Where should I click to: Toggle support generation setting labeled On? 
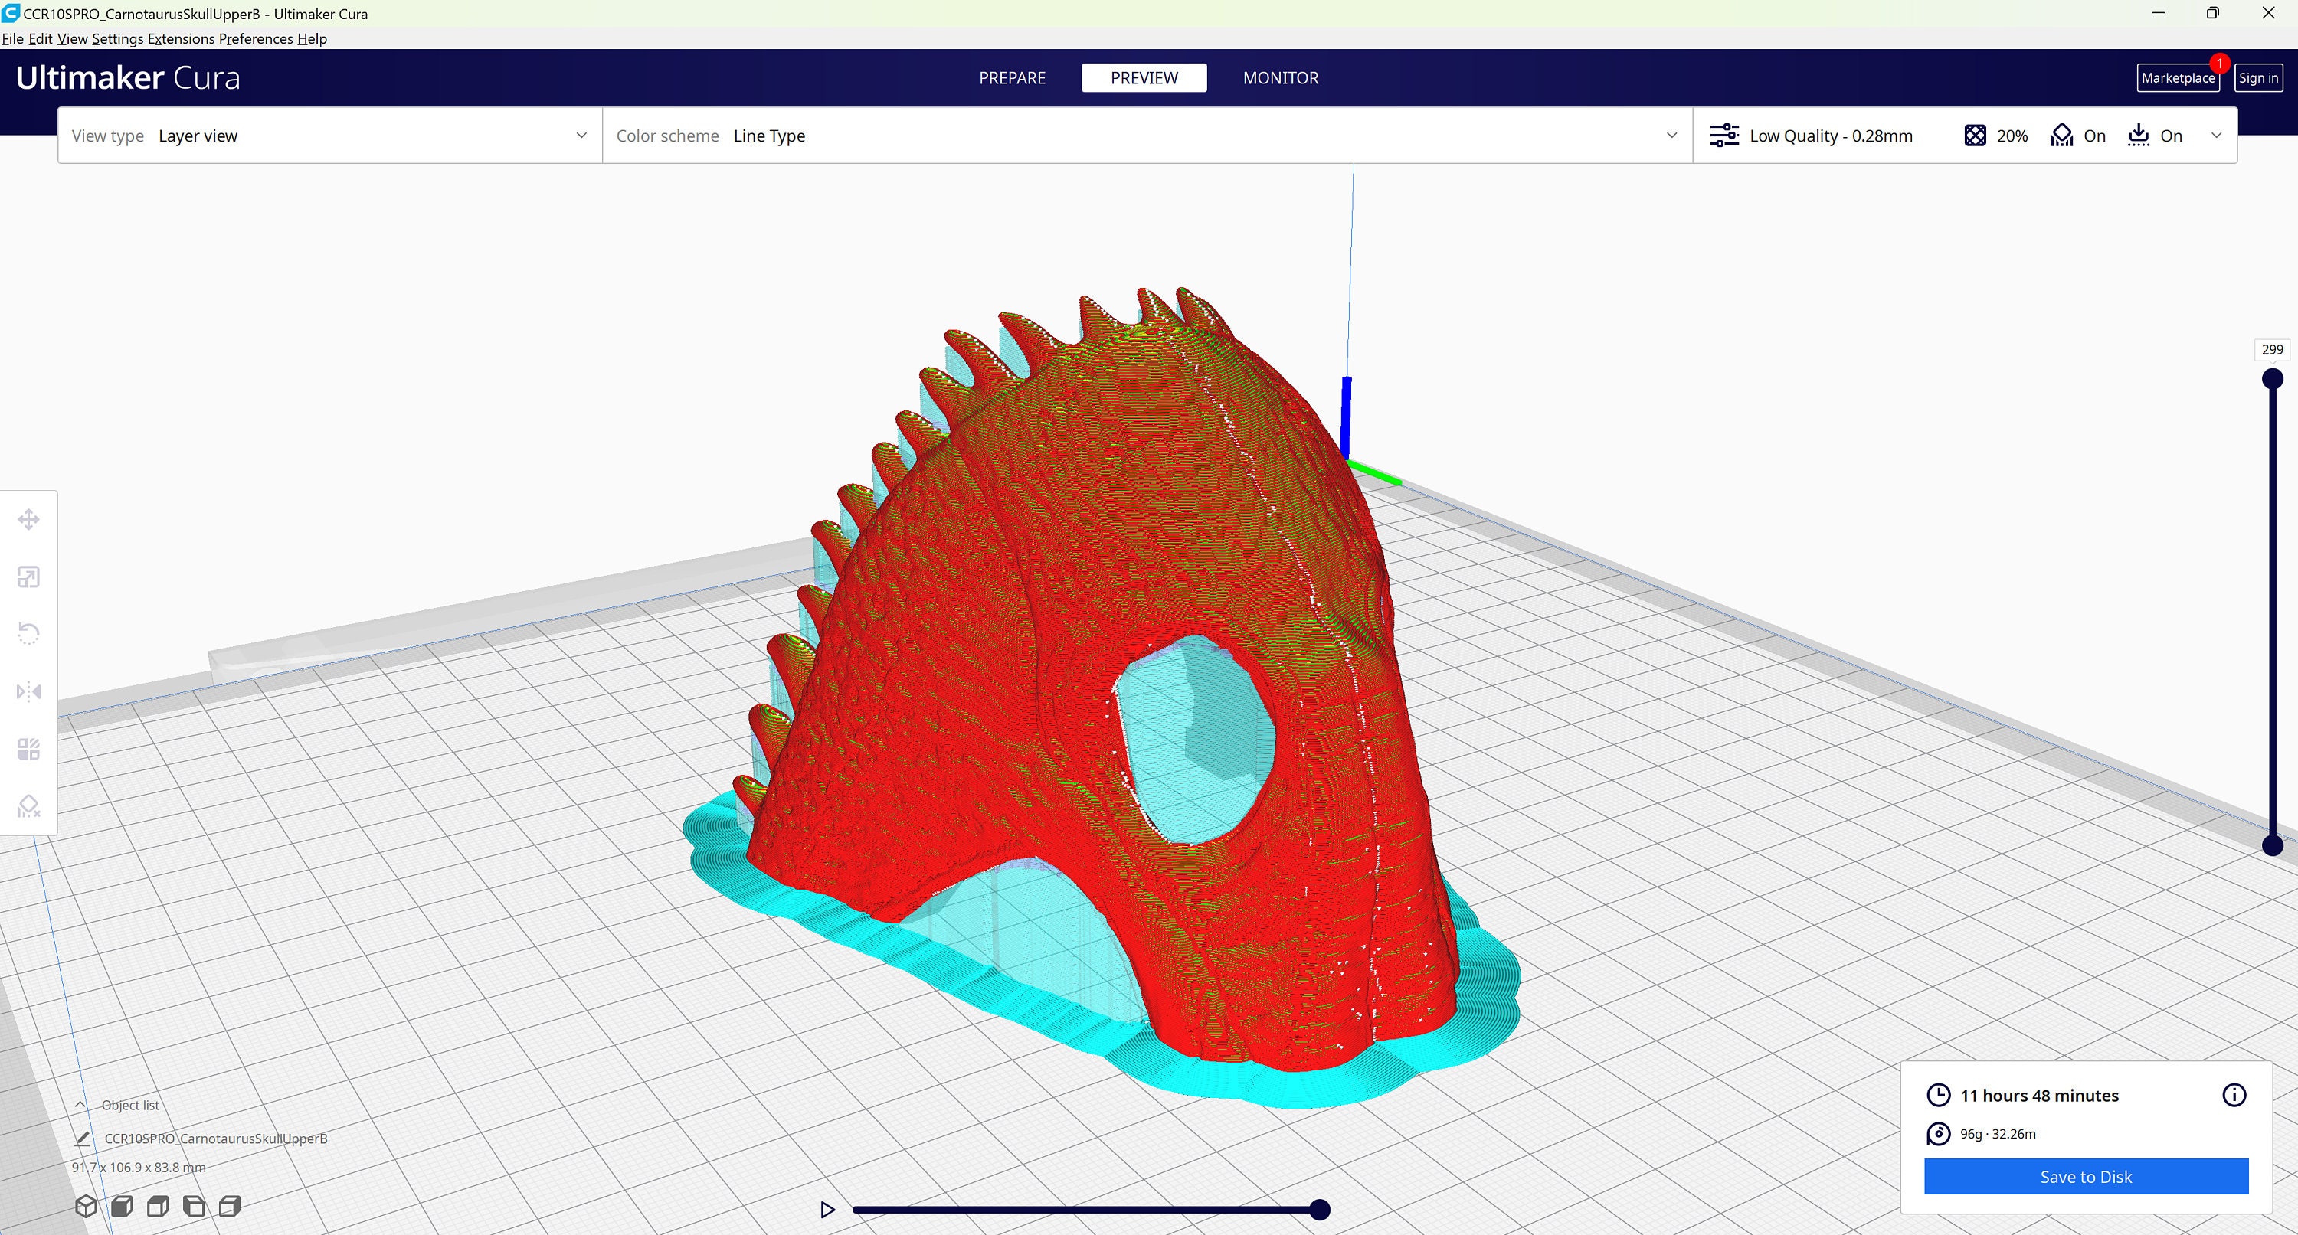point(2079,136)
